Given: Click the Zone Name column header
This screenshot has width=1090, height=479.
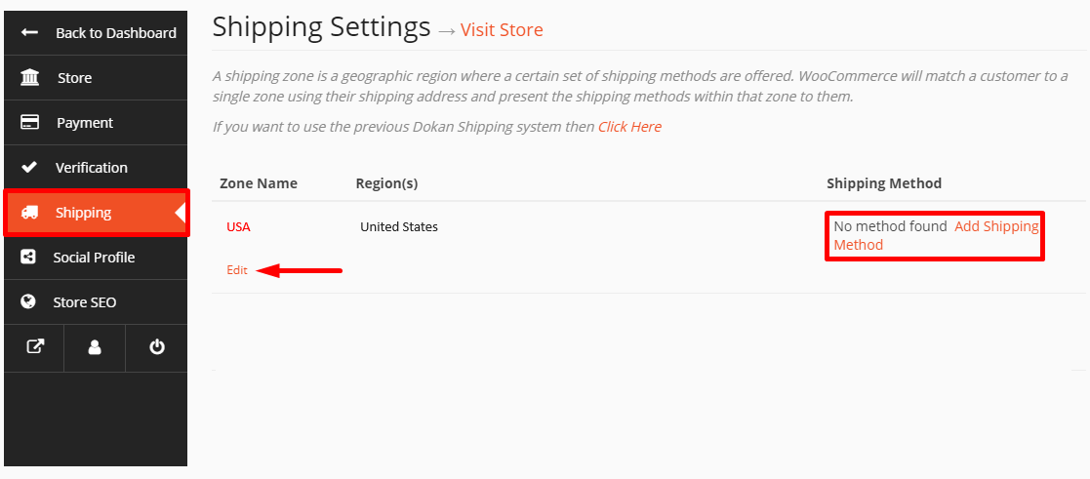Looking at the screenshot, I should [259, 183].
